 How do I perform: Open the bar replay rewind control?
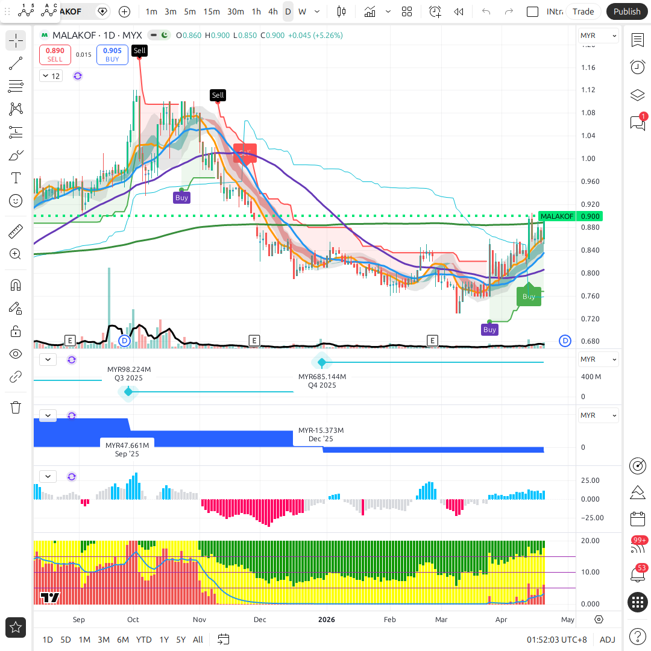coord(459,11)
